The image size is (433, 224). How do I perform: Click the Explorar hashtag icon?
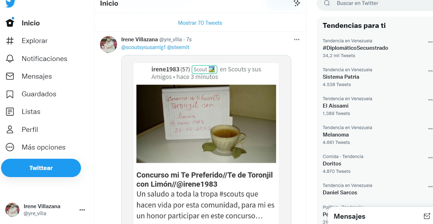click(10, 41)
